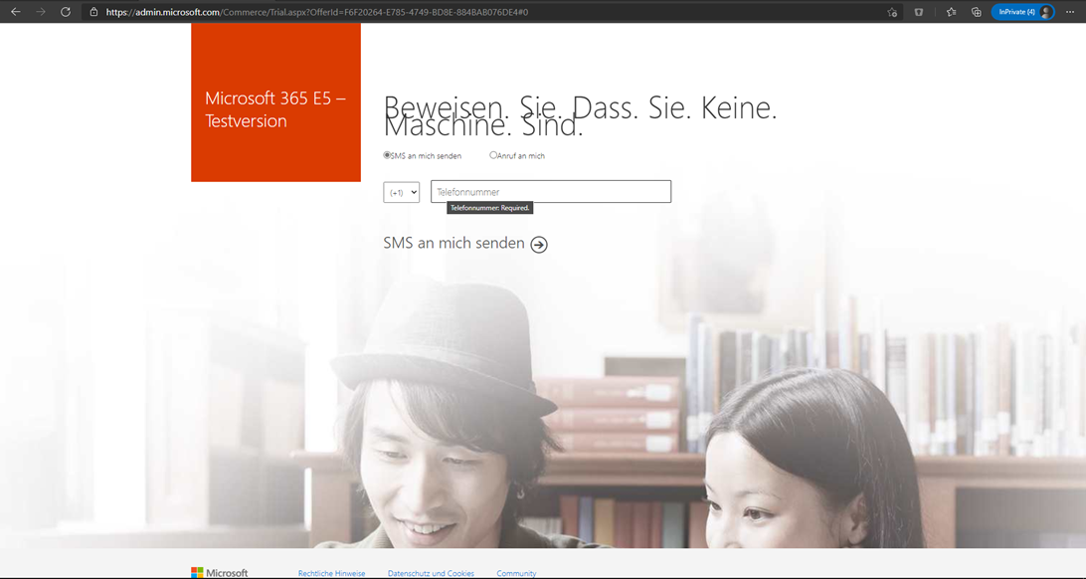Click the 'Beweisen. Sie. Dass. Sie. Keine.' heading

581,107
